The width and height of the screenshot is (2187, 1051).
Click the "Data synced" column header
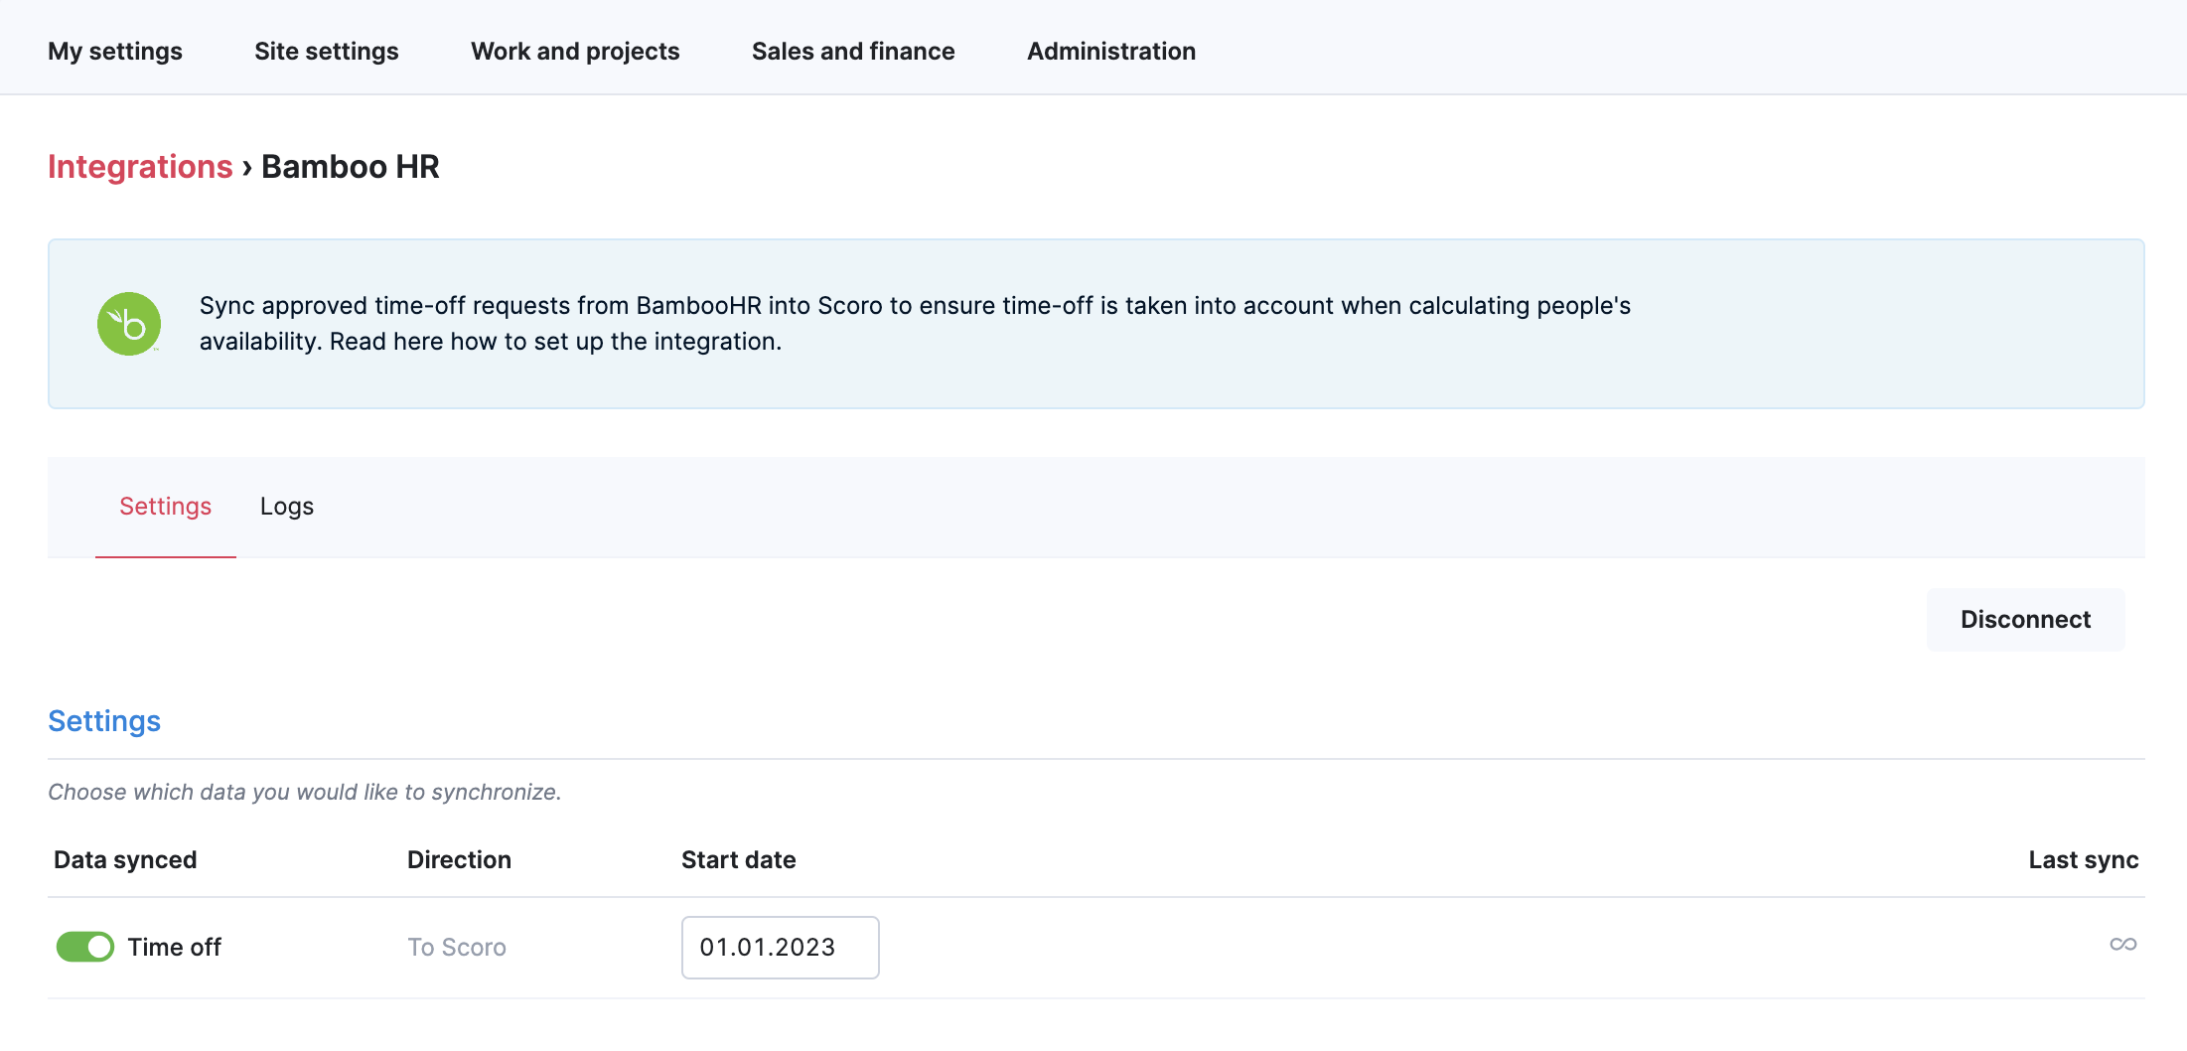(125, 860)
